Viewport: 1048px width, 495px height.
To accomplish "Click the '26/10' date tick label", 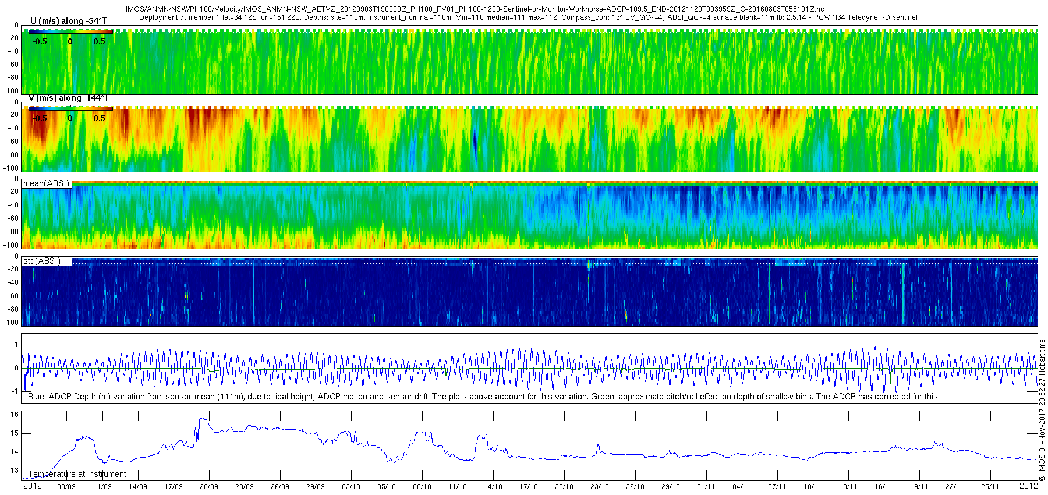I will pos(635,487).
